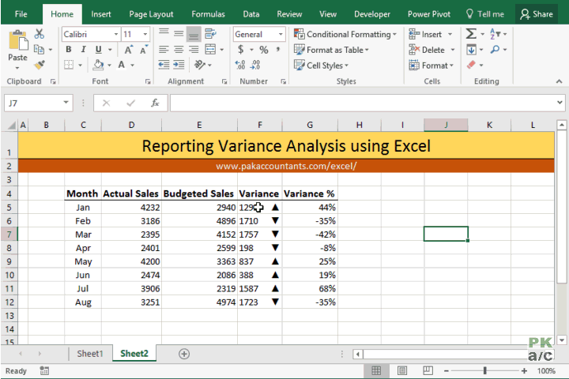569x379 pixels.
Task: Open the Formulas ribbon tab
Action: point(208,14)
